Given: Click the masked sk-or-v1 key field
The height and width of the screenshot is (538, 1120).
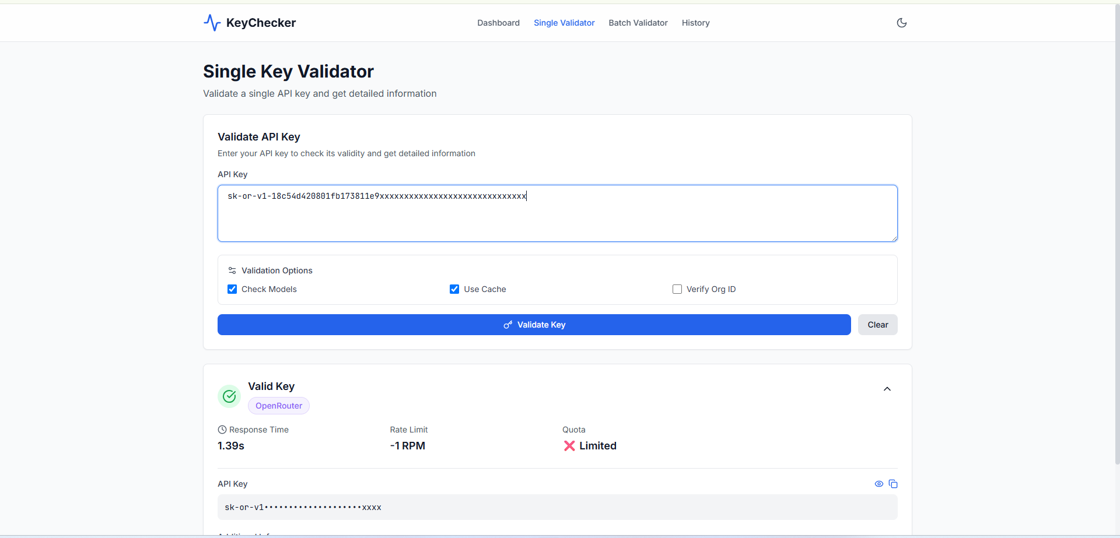Looking at the screenshot, I should (x=558, y=507).
